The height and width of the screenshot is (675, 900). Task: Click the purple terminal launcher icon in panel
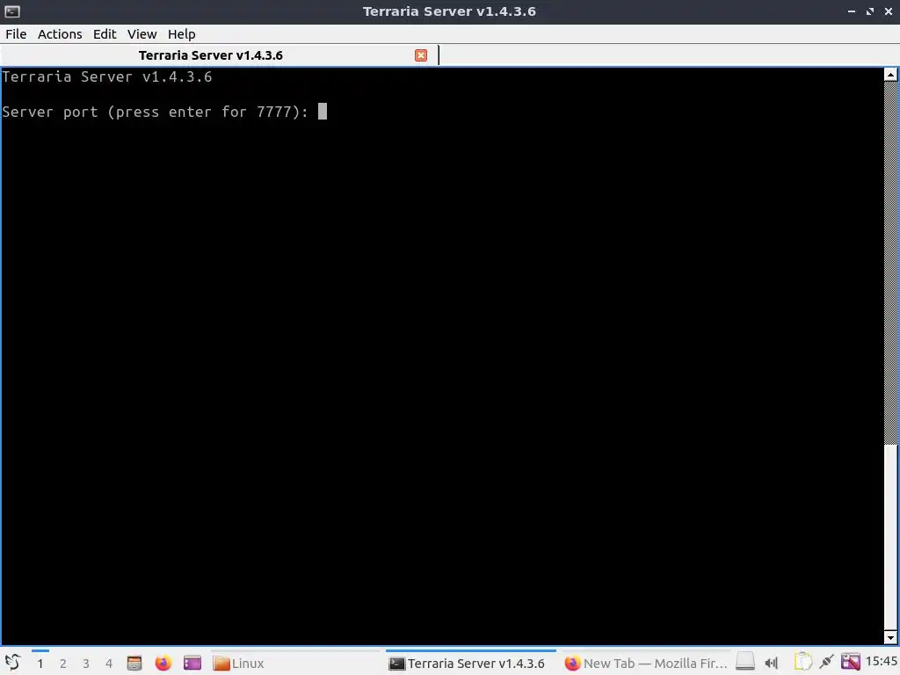[192, 663]
